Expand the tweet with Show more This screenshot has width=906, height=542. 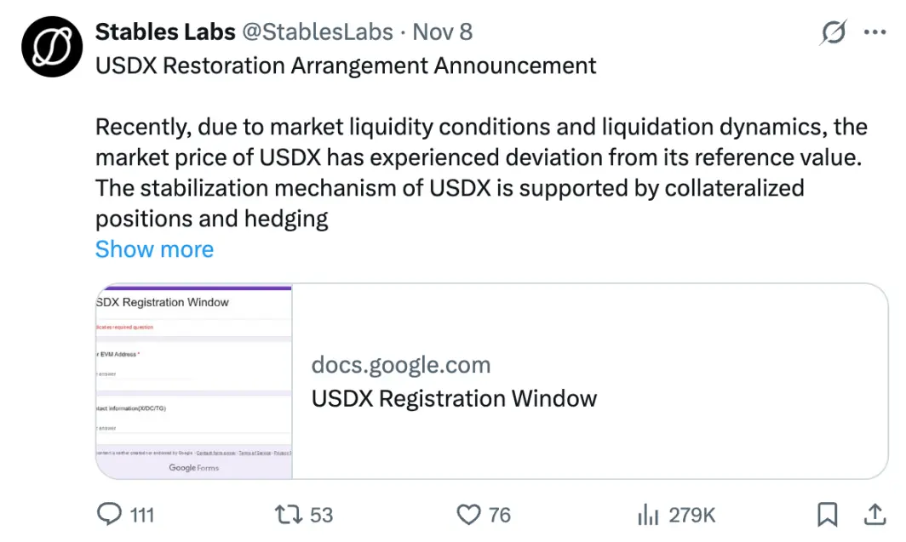point(154,249)
